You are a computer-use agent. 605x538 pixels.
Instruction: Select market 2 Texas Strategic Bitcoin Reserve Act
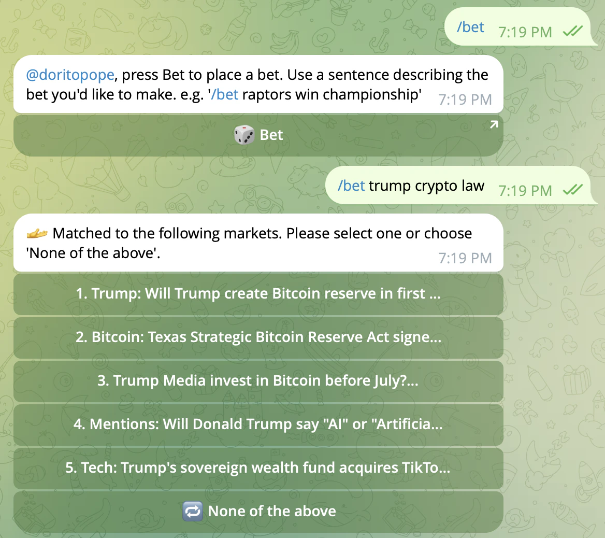click(x=258, y=337)
